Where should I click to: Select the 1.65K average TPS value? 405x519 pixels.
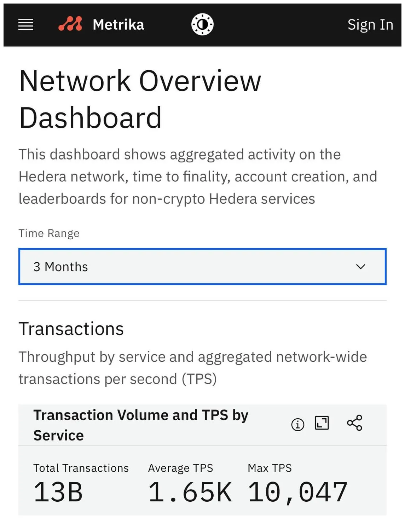[190, 492]
